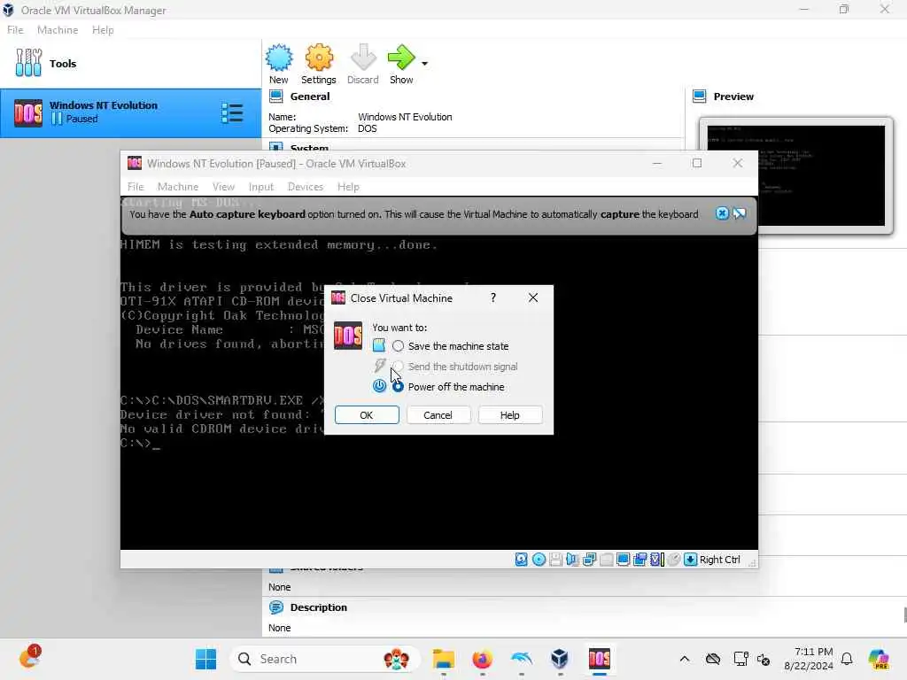Expand hidden system tray icons chevron

pos(685,659)
